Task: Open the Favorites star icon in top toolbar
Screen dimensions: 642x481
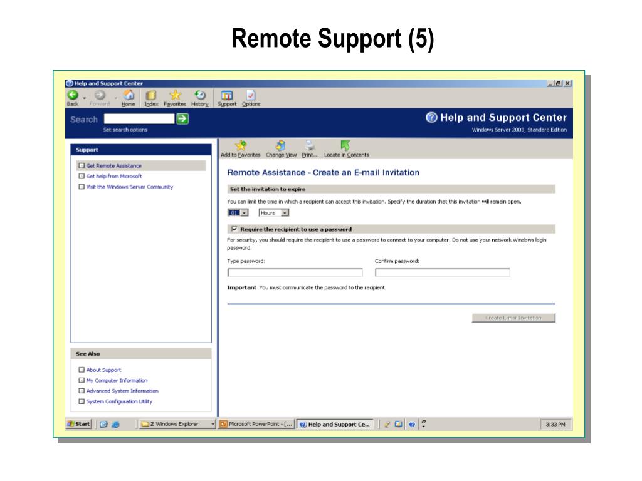Action: (176, 95)
